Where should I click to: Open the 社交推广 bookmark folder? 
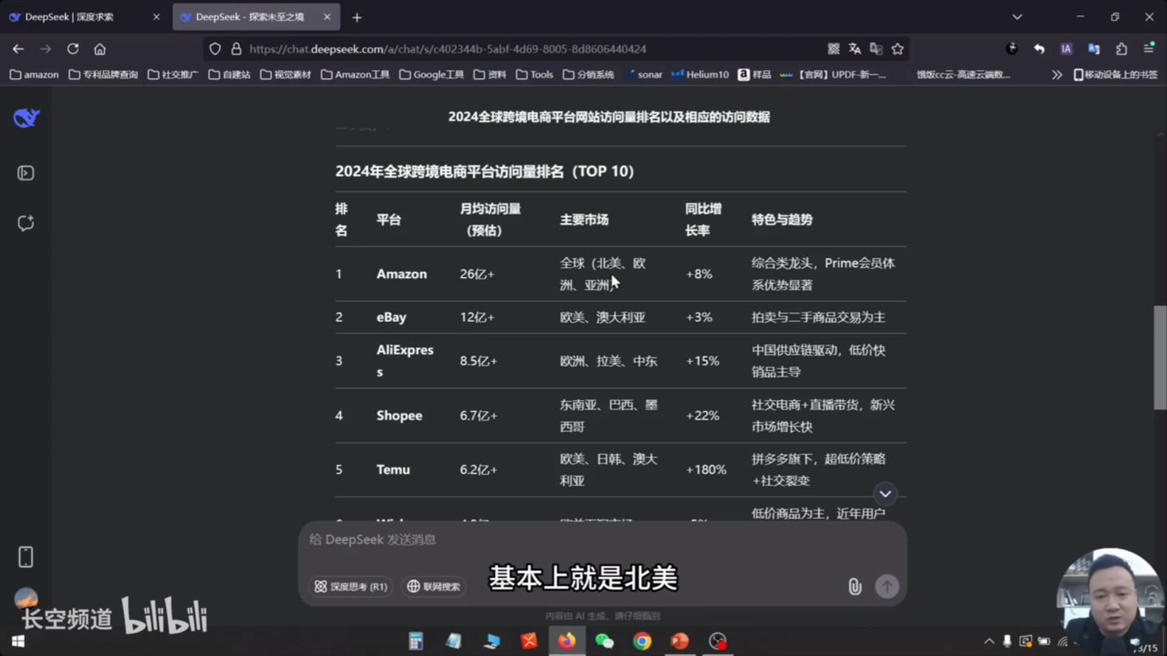pyautogui.click(x=173, y=74)
